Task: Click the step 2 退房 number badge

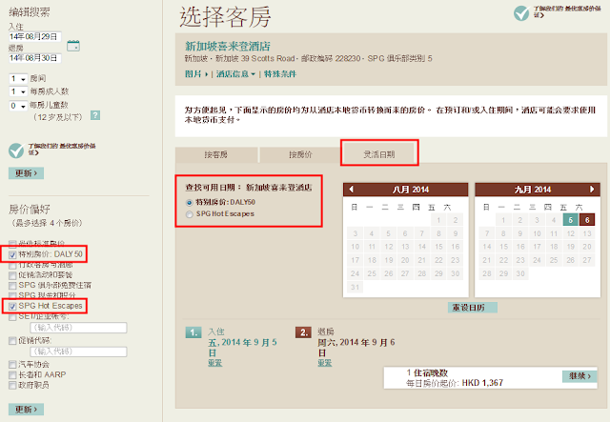Action: click(305, 332)
